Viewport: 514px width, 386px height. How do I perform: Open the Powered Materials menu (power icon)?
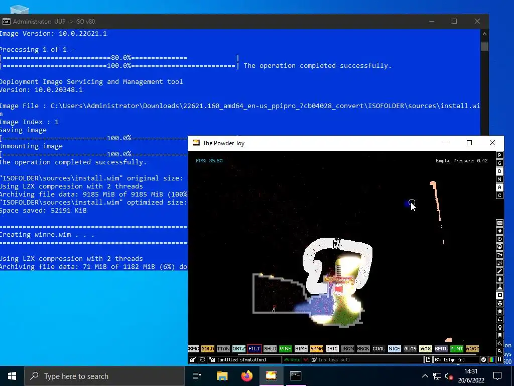pyautogui.click(x=499, y=239)
